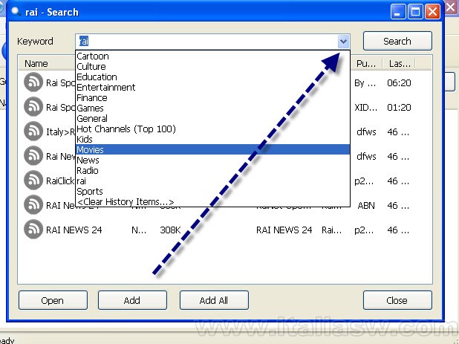Click feed icon of Rai New row with dfws
Viewport: 459px width, 344px height.
[33, 156]
